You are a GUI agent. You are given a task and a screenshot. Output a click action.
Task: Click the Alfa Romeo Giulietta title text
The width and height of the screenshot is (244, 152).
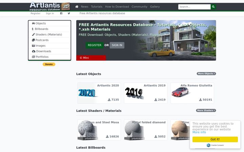196,85
